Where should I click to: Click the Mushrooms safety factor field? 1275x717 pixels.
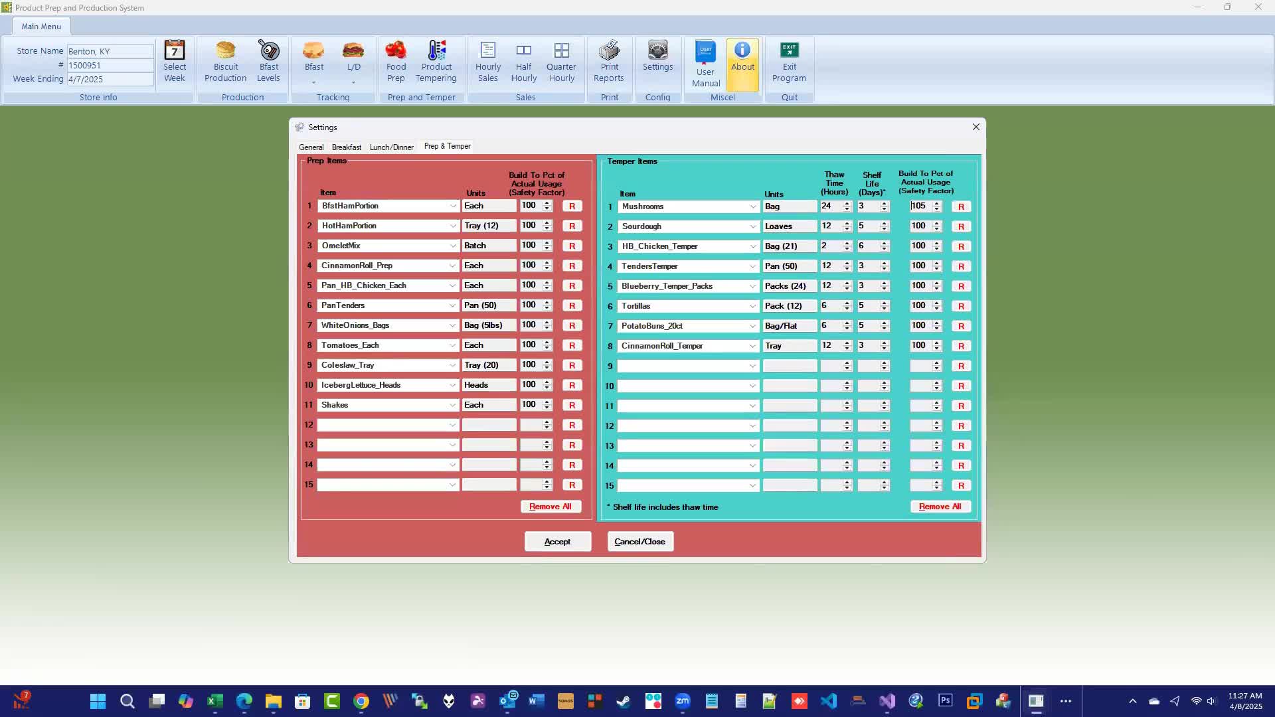pos(921,206)
